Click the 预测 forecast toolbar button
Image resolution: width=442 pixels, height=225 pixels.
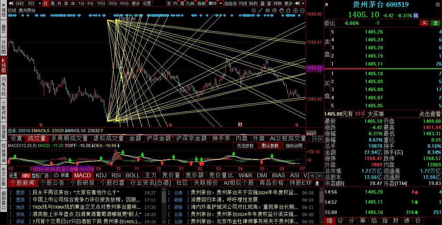click(x=277, y=3)
